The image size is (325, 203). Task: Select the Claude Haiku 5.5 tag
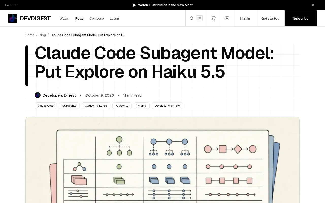96,106
